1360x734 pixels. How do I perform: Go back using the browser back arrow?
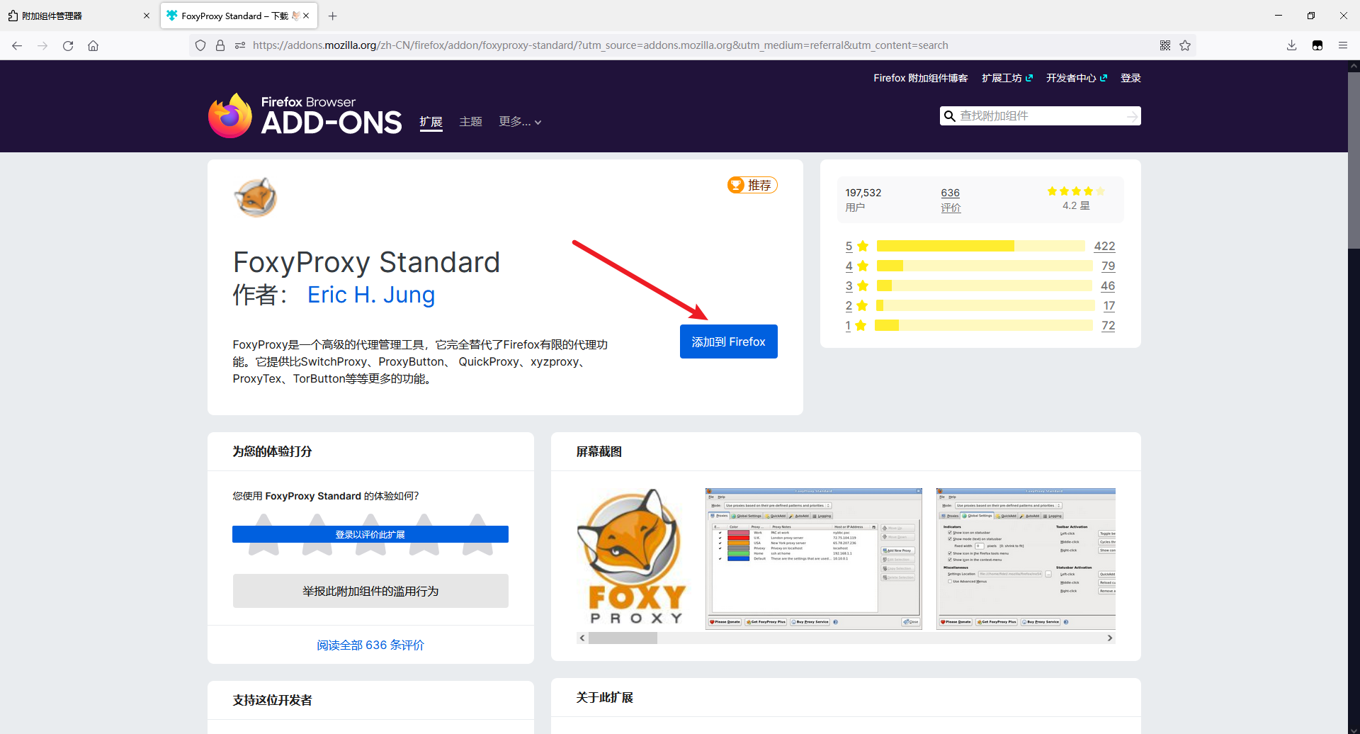[17, 45]
